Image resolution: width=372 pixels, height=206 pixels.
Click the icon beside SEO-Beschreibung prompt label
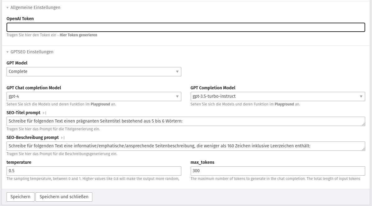tap(63, 138)
